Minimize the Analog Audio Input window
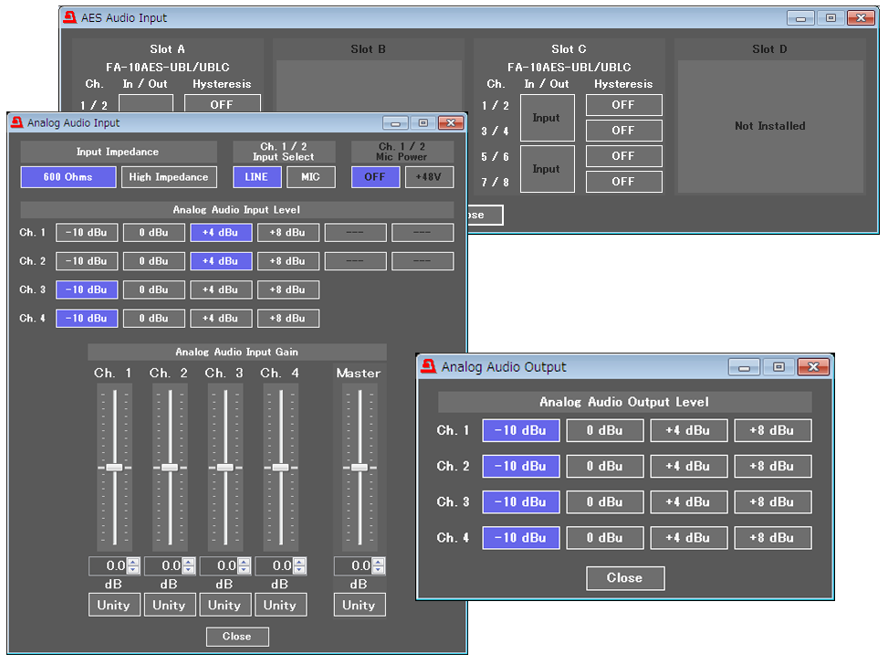Screen dimensions: 888x665 point(395,123)
